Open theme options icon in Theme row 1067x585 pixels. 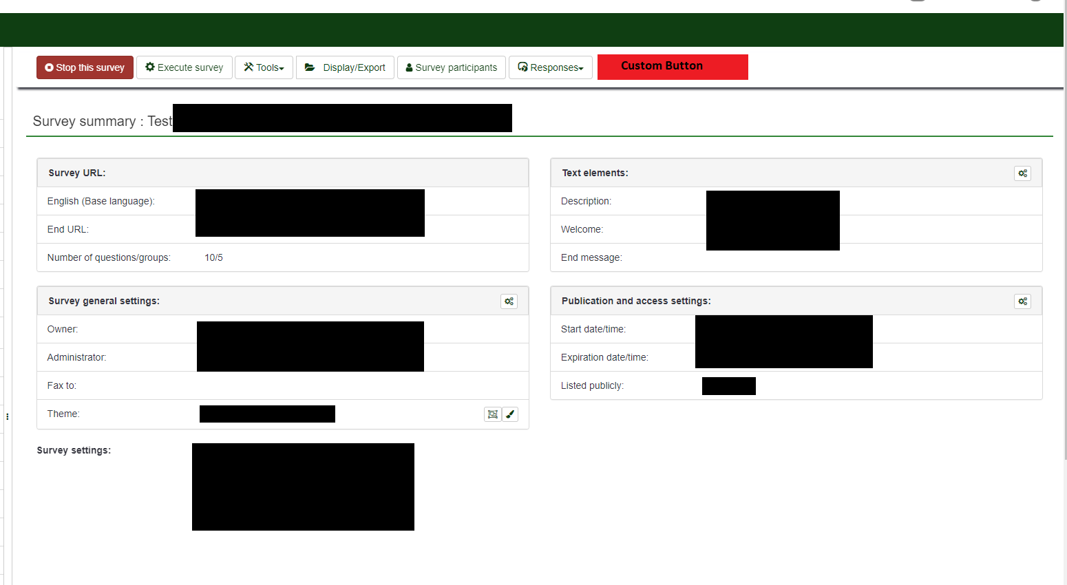492,414
